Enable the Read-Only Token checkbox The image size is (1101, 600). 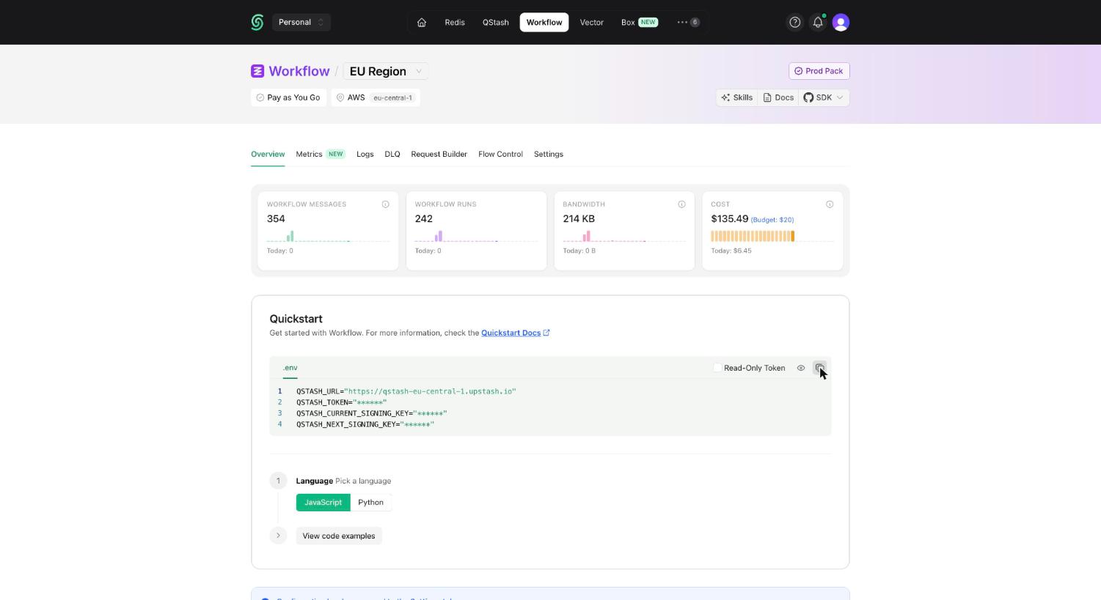(717, 368)
